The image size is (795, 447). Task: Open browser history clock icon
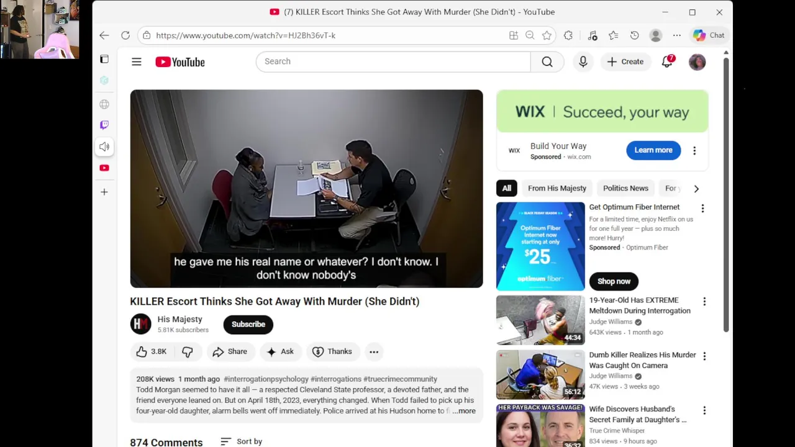(x=634, y=35)
